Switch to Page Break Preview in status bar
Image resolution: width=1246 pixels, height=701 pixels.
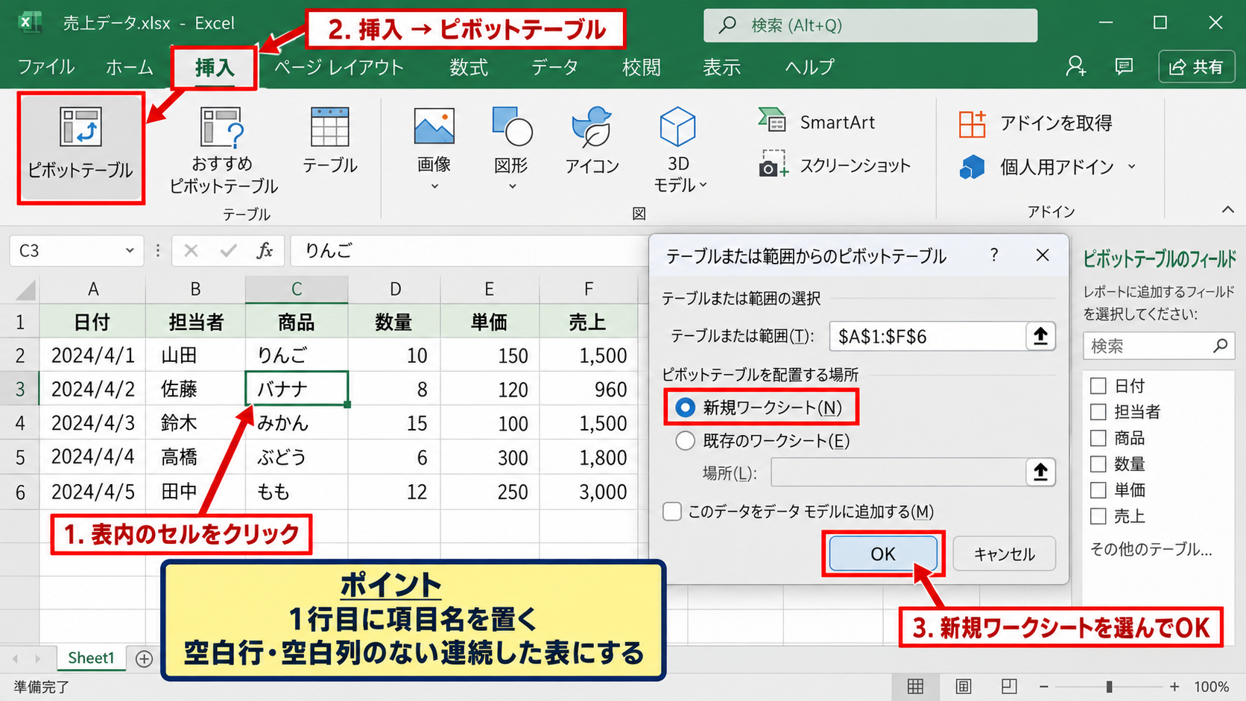pos(1009,686)
